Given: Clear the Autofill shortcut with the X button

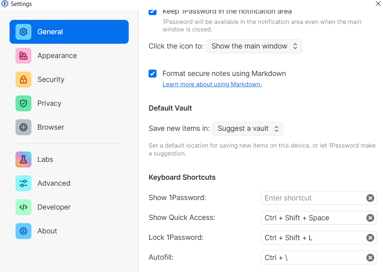Looking at the screenshot, I should [370, 257].
